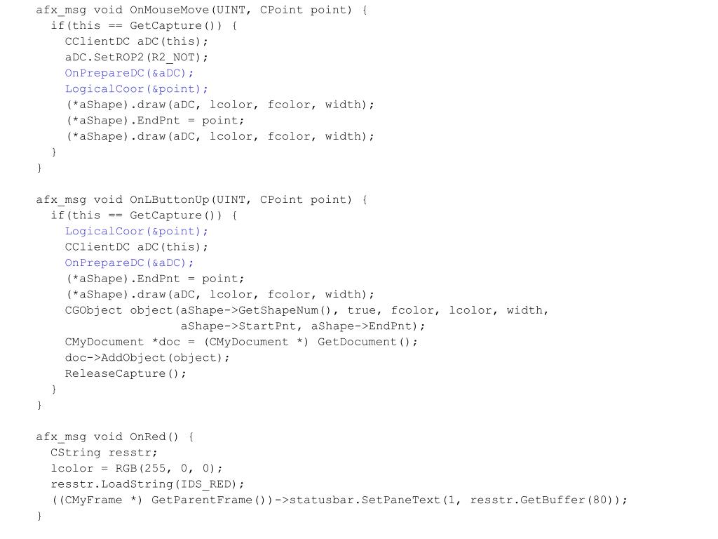Click the OnRed function name
Screen dimensions: 718x539
pyautogui.click(x=147, y=437)
